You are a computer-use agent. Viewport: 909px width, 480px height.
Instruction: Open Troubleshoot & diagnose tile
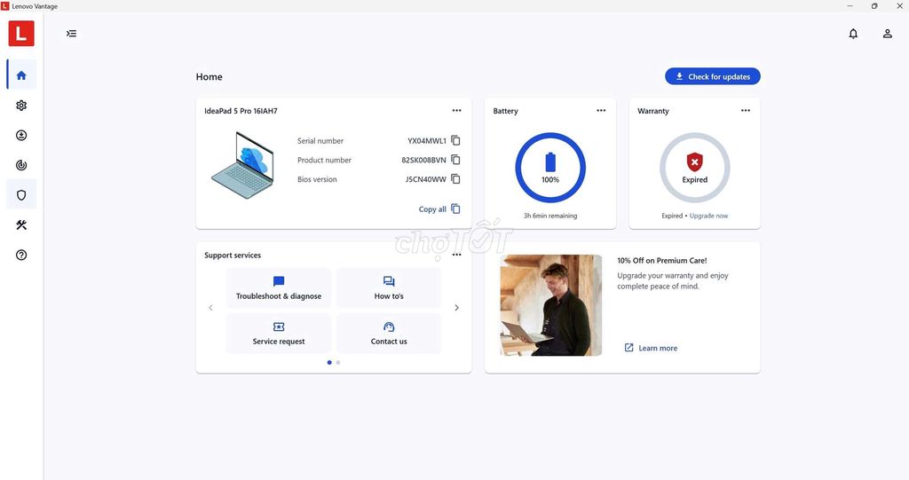pos(279,287)
